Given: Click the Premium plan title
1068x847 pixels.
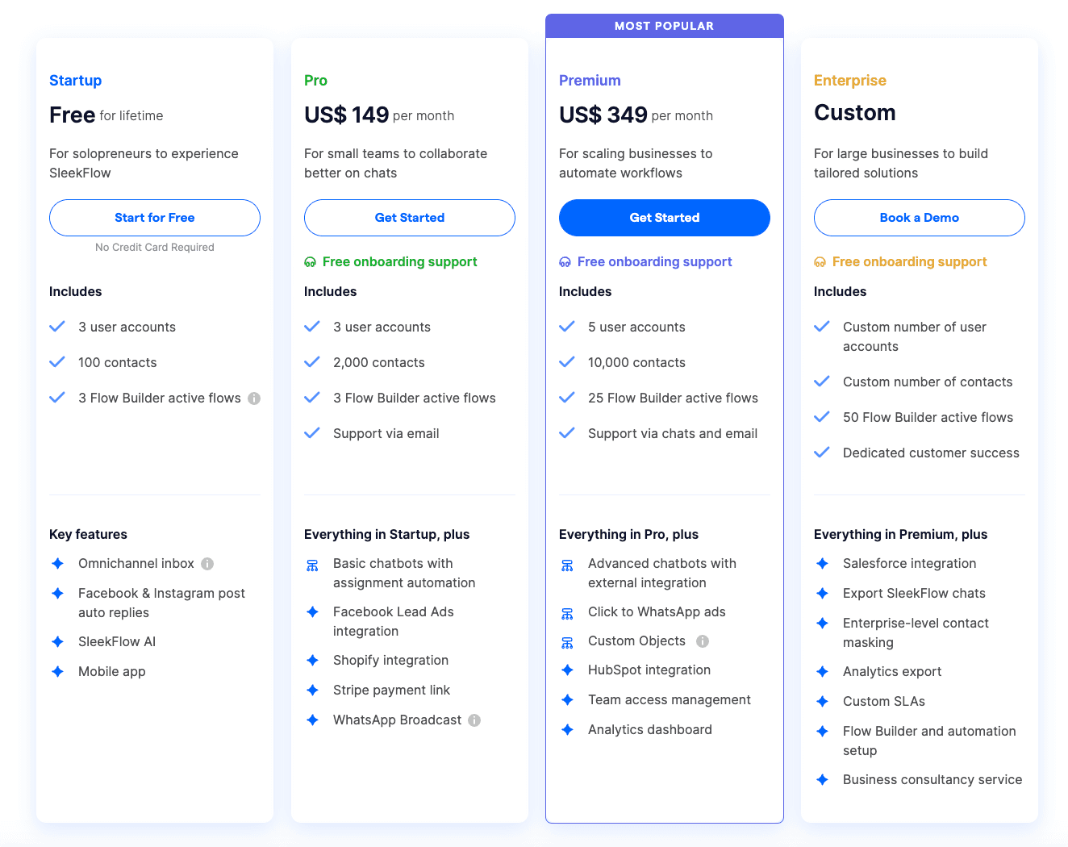Looking at the screenshot, I should tap(590, 81).
